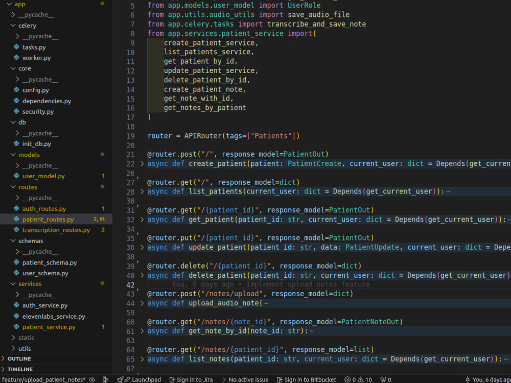Click Sign in to Bitbucket

[x=307, y=379]
